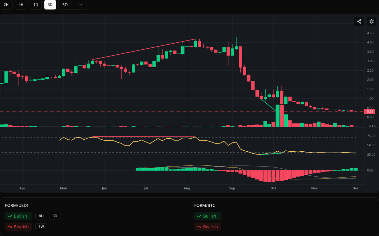
Task: Click the bullish arrow icon under FORM/BTC
Action: click(199, 216)
